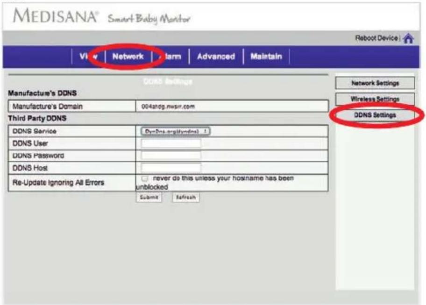Click the Medisana logo
This screenshot has width=426, height=305.
(x=56, y=16)
